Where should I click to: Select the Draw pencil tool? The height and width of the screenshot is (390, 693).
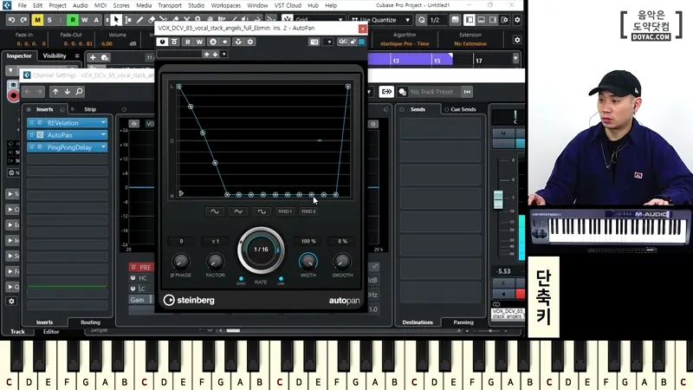point(139,20)
